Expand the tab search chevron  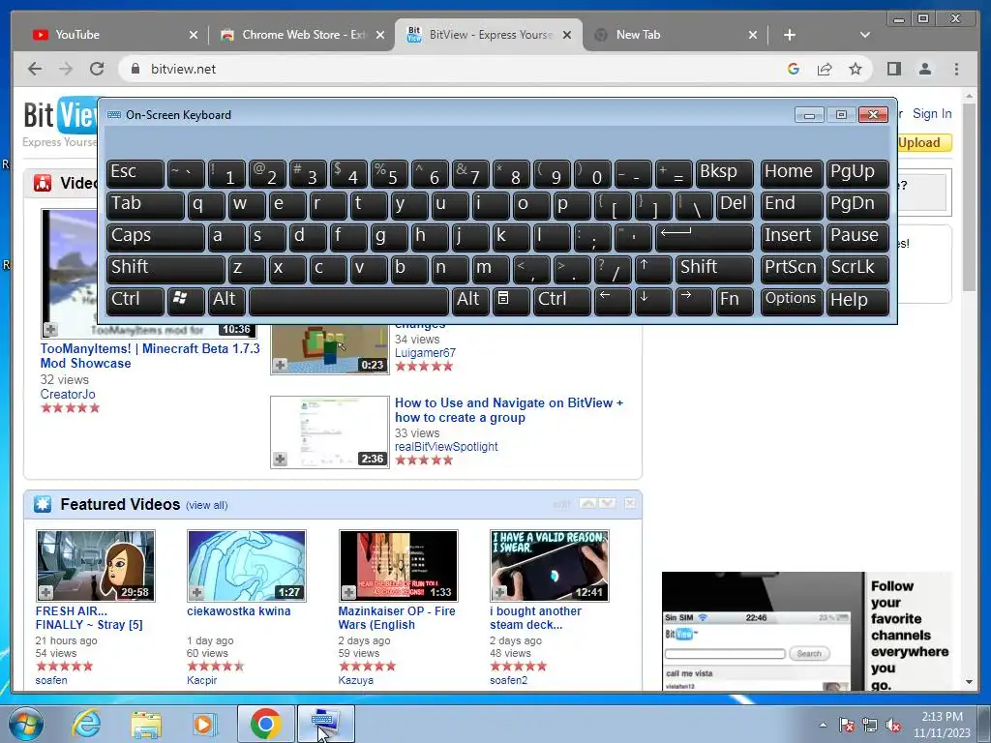tap(864, 35)
